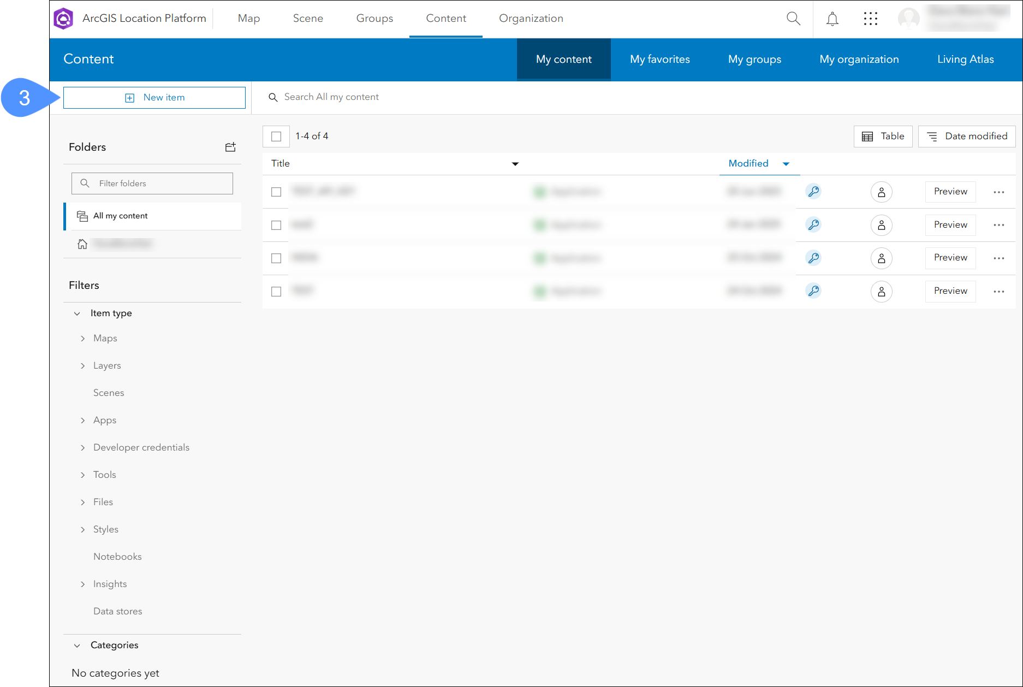1023x687 pixels.
Task: Click the owner sharing icon in second row
Action: pyautogui.click(x=881, y=225)
